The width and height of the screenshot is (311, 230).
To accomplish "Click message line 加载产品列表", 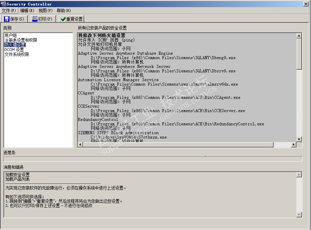I will tap(17, 179).
